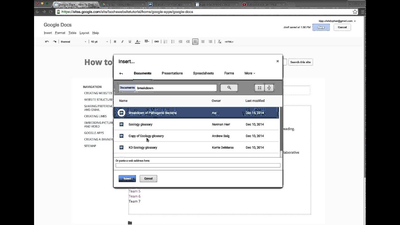Open the Insert menu
Viewport: 400px width, 225px height.
pos(48,33)
